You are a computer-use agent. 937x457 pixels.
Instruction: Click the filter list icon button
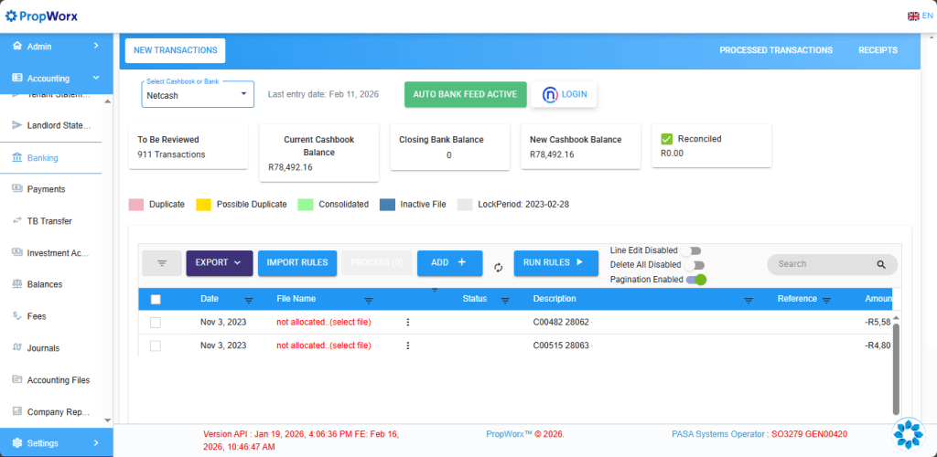(x=162, y=263)
